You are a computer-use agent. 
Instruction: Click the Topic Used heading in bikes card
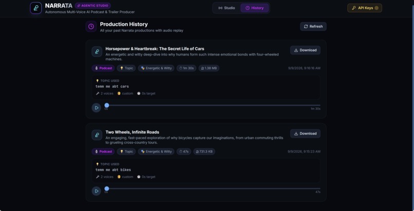107,164
